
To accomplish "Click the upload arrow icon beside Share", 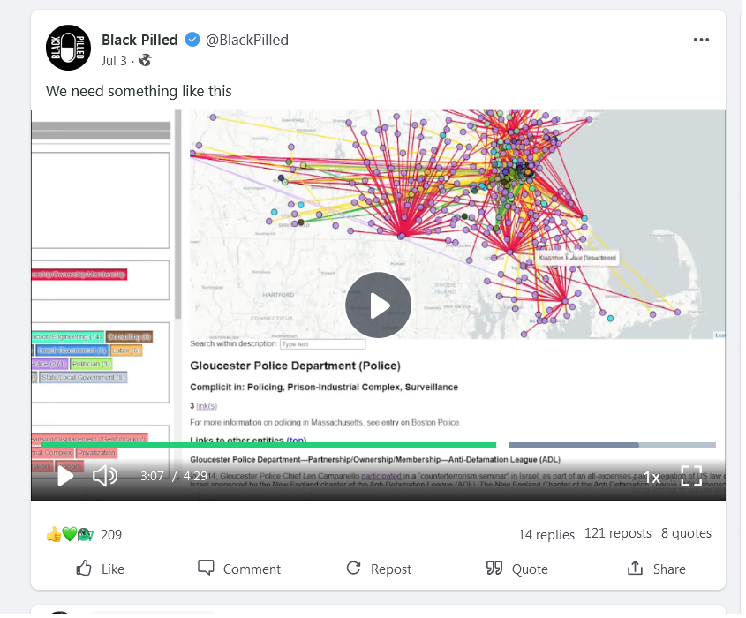I will tap(635, 568).
